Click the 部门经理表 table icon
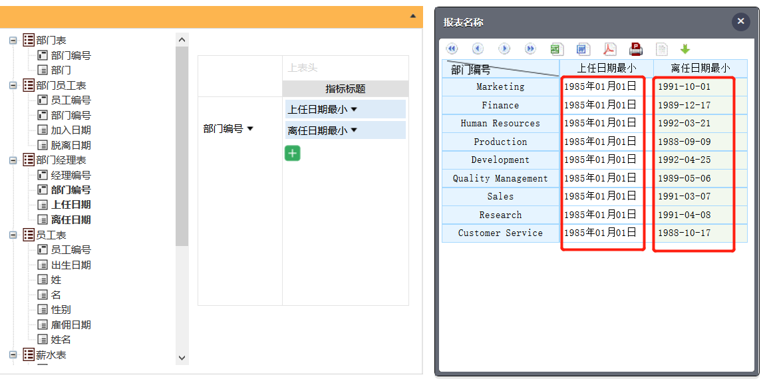The width and height of the screenshot is (765, 381). 29,160
